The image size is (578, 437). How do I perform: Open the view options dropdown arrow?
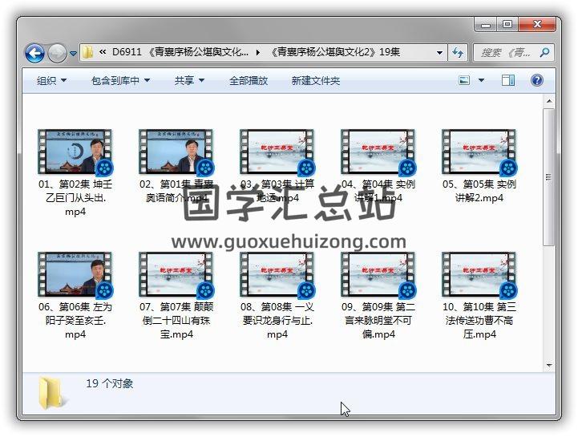click(481, 80)
